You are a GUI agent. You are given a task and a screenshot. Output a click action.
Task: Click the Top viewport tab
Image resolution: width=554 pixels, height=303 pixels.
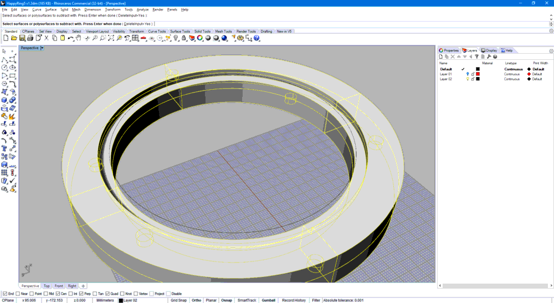coord(47,286)
